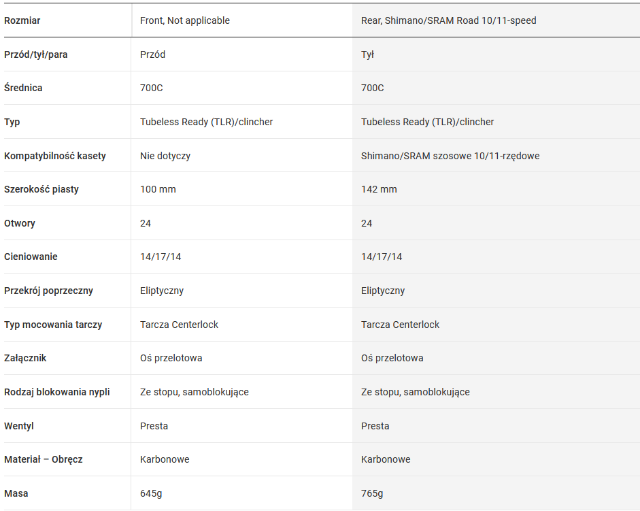The height and width of the screenshot is (511, 640).
Task: Select the "Szerokość piasty" row label
Action: 41,189
